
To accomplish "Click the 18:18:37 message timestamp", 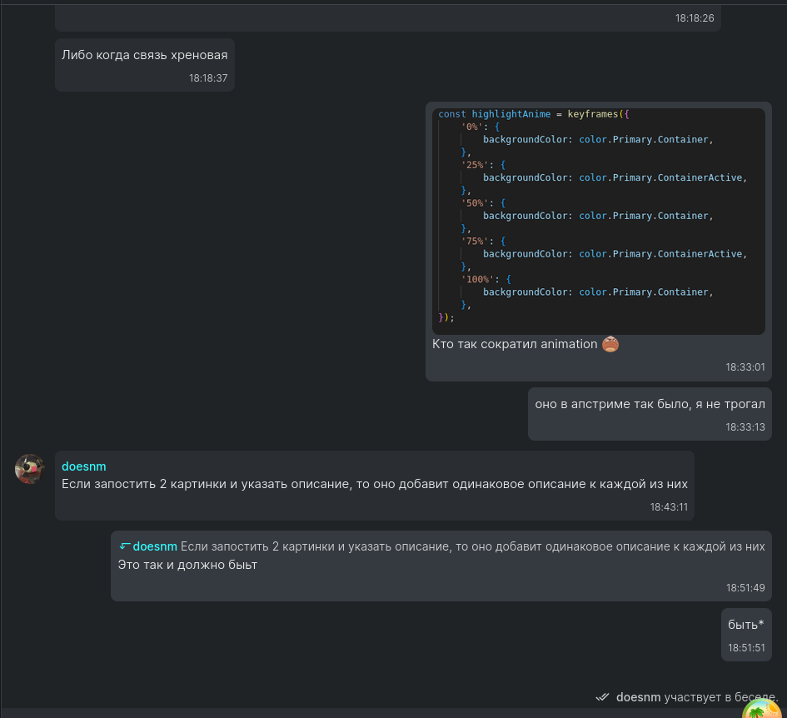I will 207,78.
